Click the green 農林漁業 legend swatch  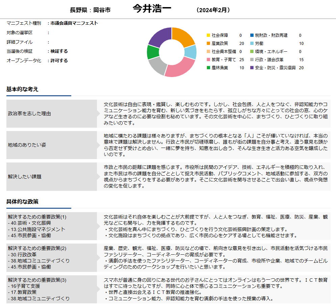(208, 68)
